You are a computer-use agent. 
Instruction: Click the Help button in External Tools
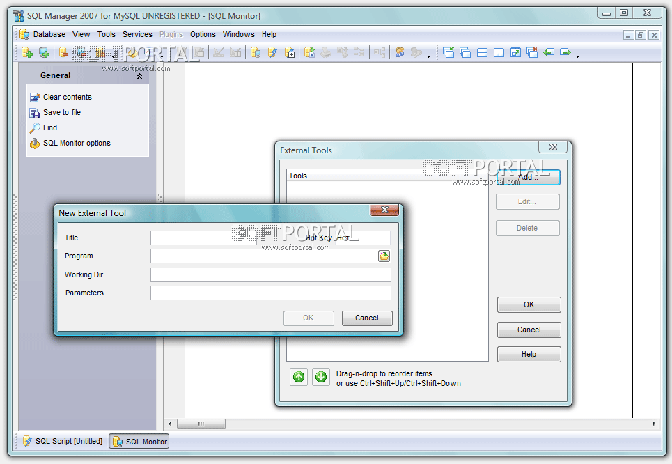pyautogui.click(x=529, y=354)
